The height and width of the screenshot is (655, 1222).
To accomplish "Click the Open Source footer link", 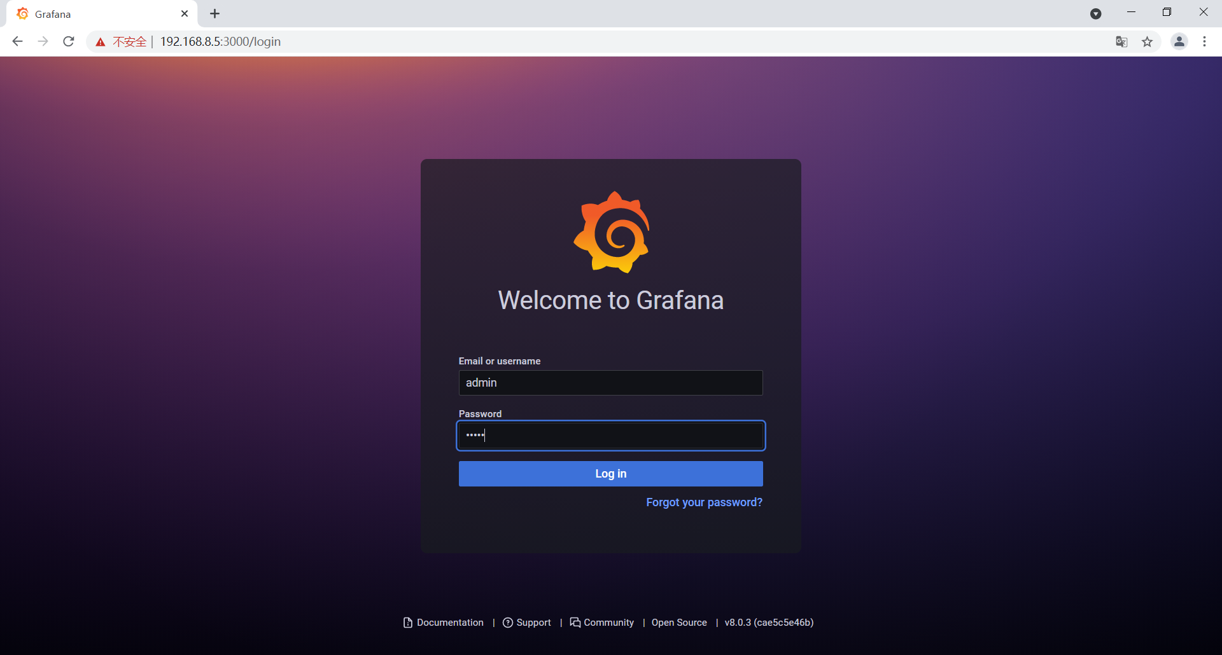I will click(679, 623).
